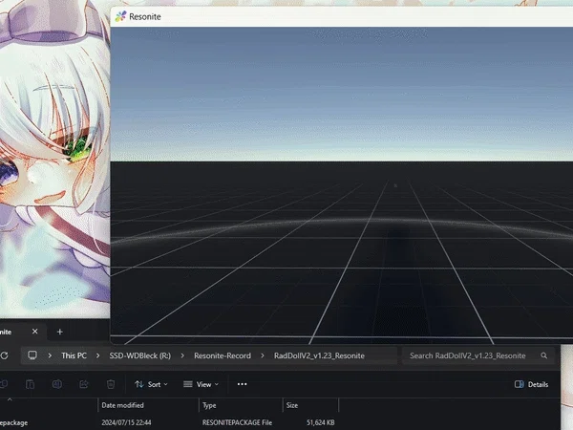This screenshot has width=573, height=430.
Task: Click the 2024/07/15 22:44 date cell
Action: (126, 422)
